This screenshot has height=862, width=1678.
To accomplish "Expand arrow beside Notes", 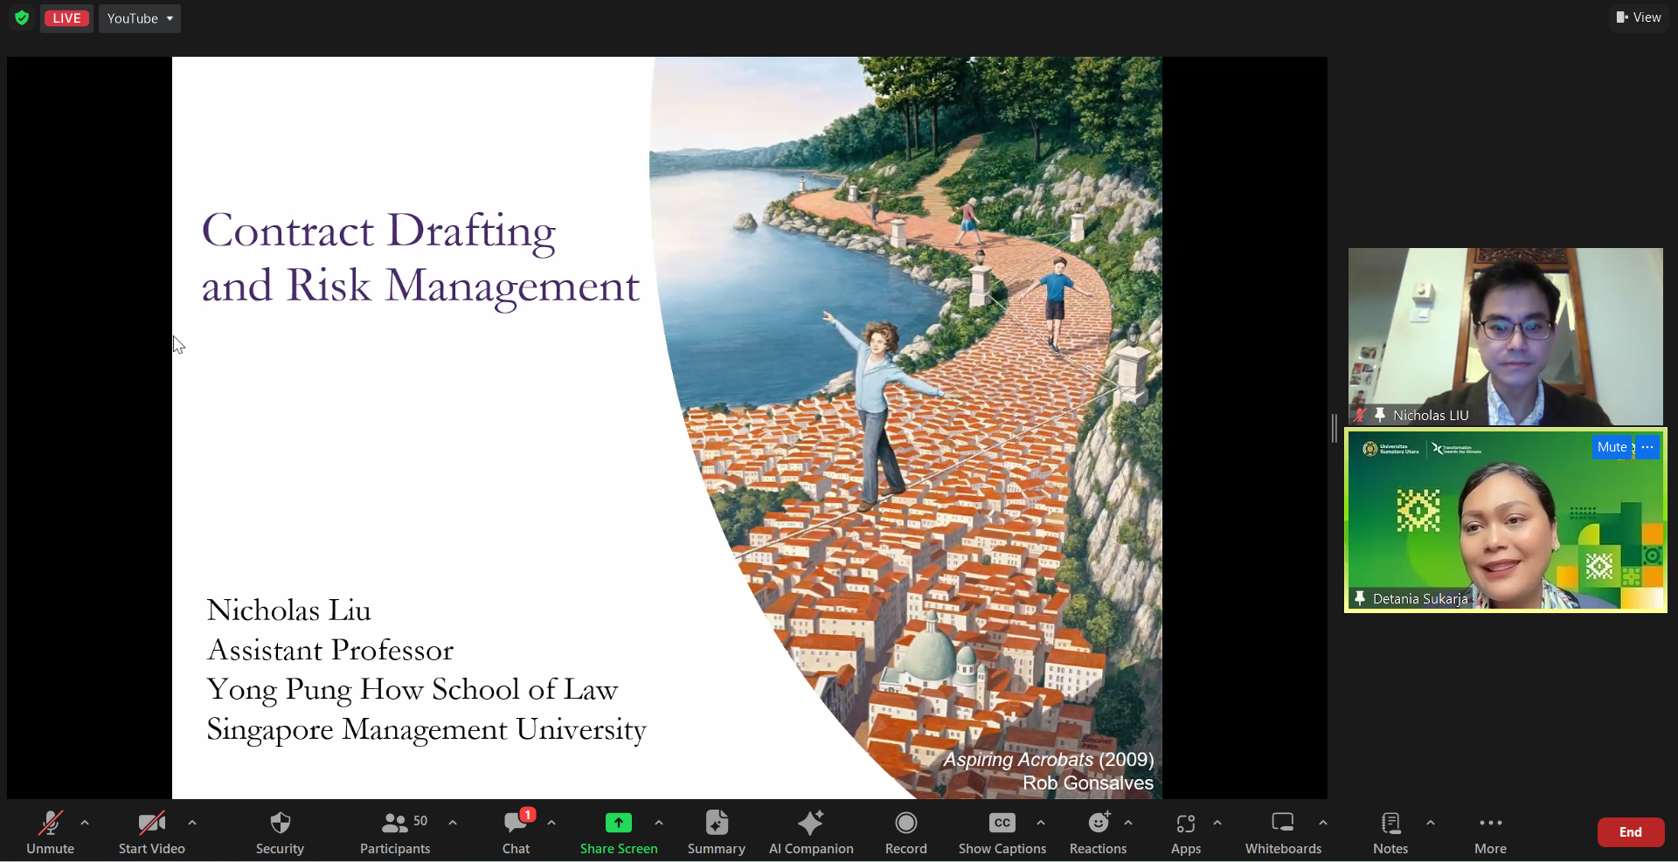I will pos(1431,823).
